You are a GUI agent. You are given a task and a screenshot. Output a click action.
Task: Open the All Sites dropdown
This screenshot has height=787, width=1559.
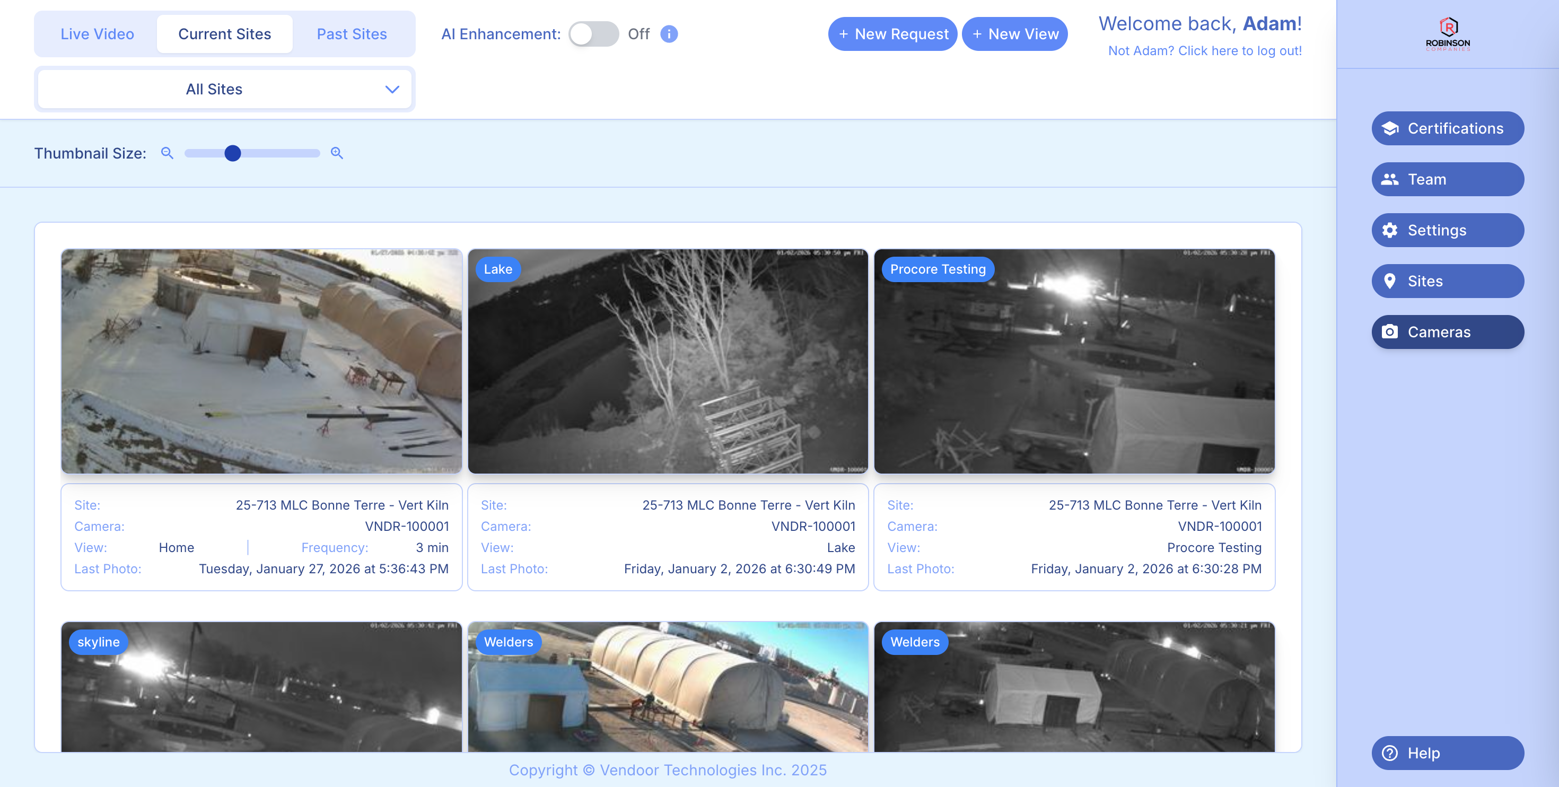[x=224, y=89]
